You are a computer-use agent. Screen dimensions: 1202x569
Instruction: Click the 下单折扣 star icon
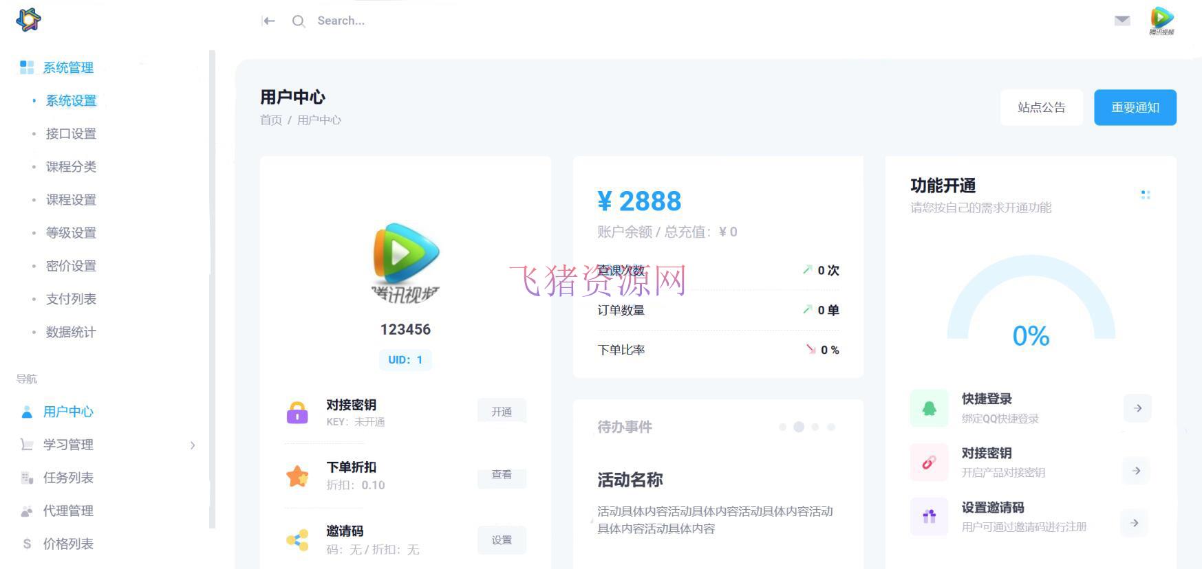click(297, 476)
